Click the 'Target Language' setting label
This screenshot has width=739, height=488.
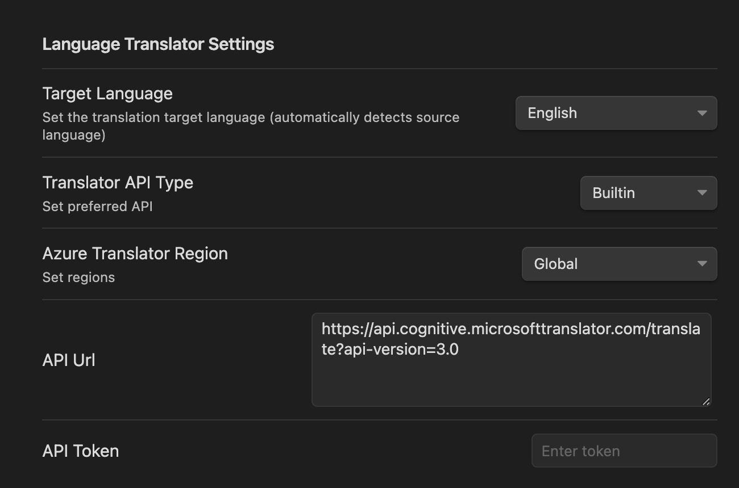point(107,93)
